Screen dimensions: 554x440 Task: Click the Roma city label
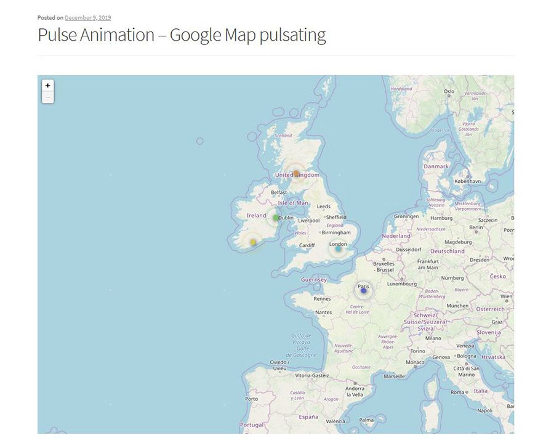click(457, 392)
